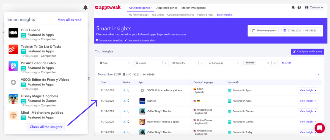Image resolution: width=330 pixels, height=140 pixels.
Task: Switch to App Intelligence
Action: (x=167, y=8)
